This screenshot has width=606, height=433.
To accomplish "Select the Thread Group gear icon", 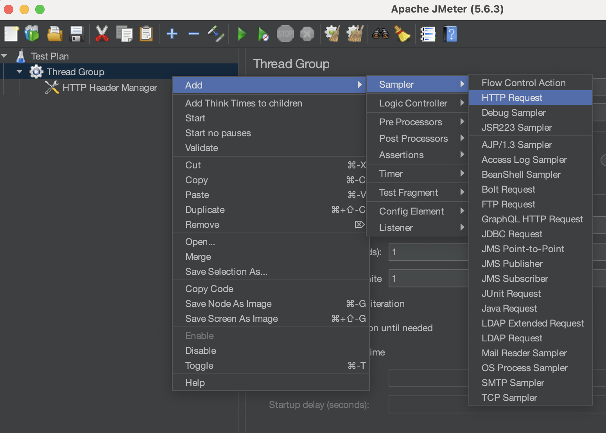I will point(36,72).
